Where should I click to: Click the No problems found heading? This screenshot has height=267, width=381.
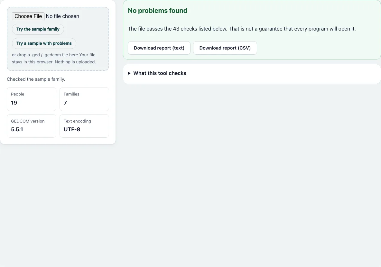point(157,11)
